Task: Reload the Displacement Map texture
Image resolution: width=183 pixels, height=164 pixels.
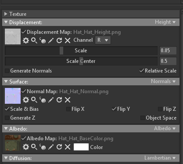Action: [59, 40]
